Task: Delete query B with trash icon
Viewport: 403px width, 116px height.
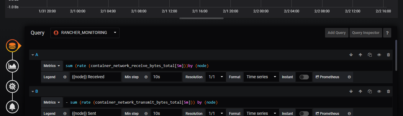Action: [x=388, y=92]
